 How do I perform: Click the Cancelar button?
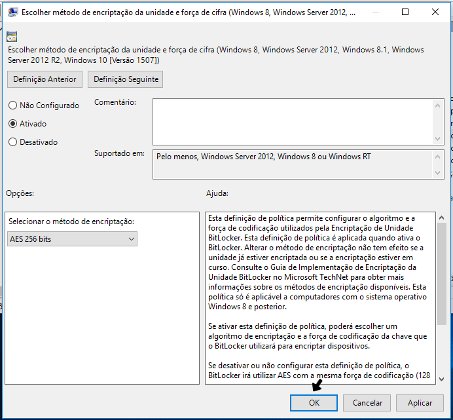[x=367, y=403]
